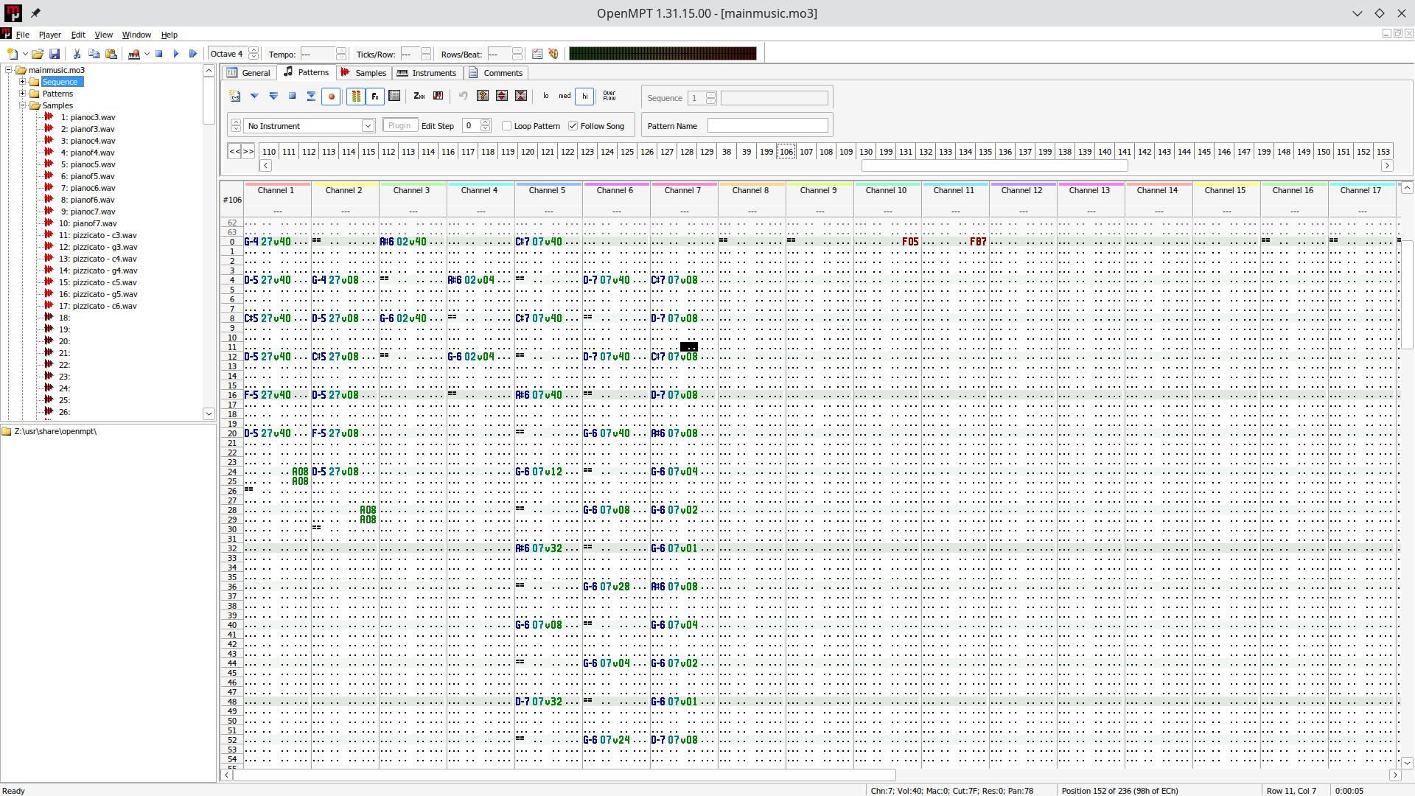
Task: Enable the Loop Pattern checkbox
Action: point(507,126)
